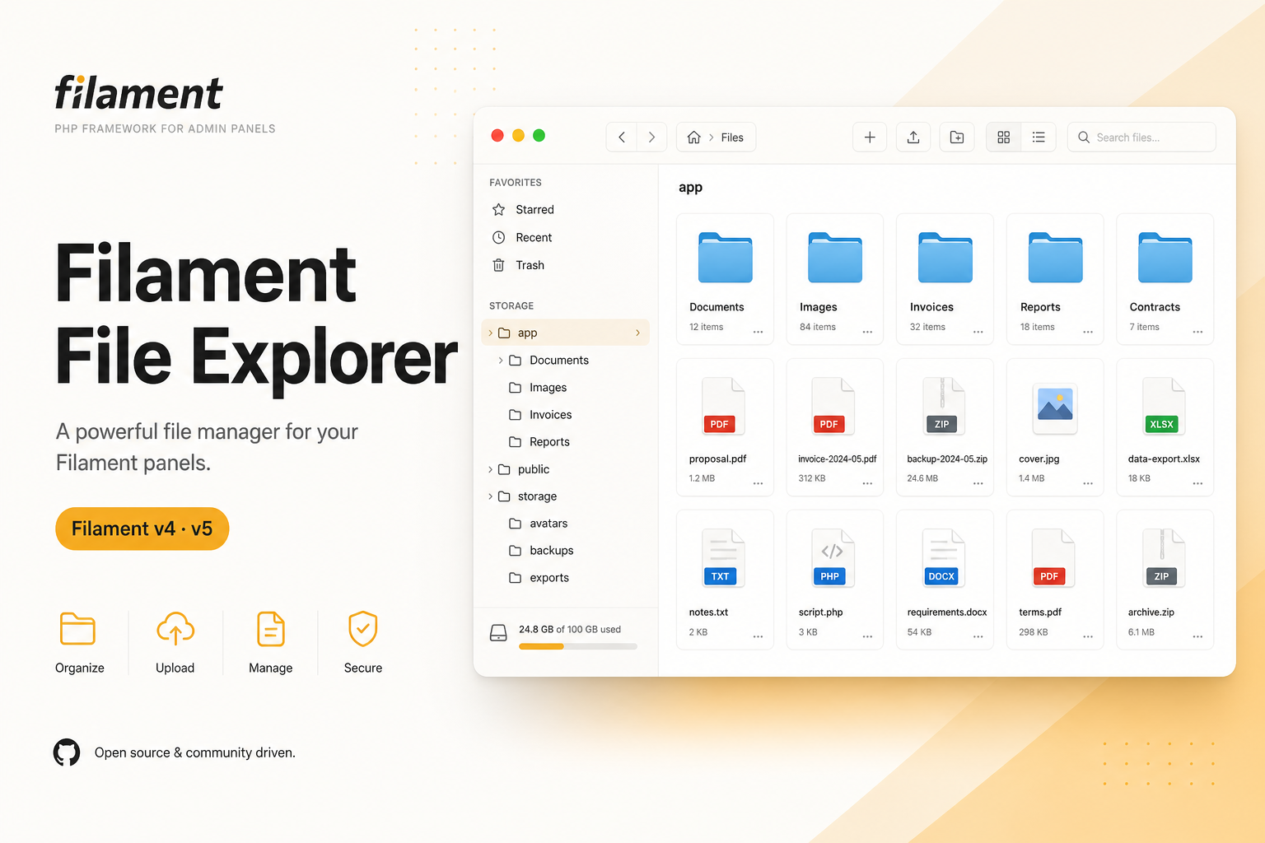This screenshot has height=843, width=1265.
Task: Collapse the app tree chevron
Action: (491, 333)
